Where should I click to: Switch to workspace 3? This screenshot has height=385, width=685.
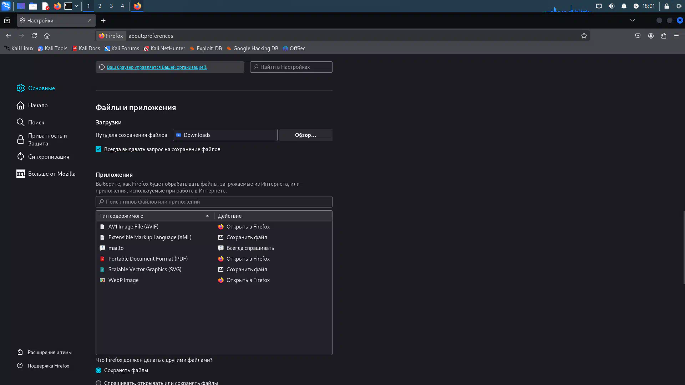coord(111,6)
